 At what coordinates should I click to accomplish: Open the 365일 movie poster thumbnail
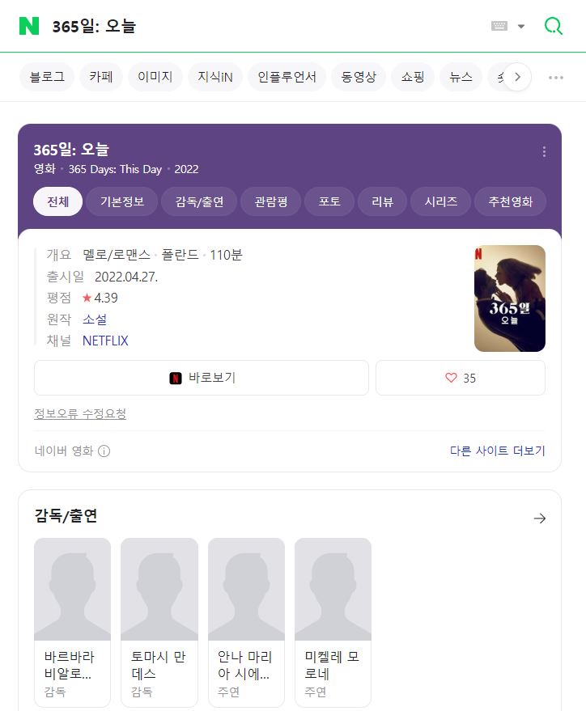509,298
